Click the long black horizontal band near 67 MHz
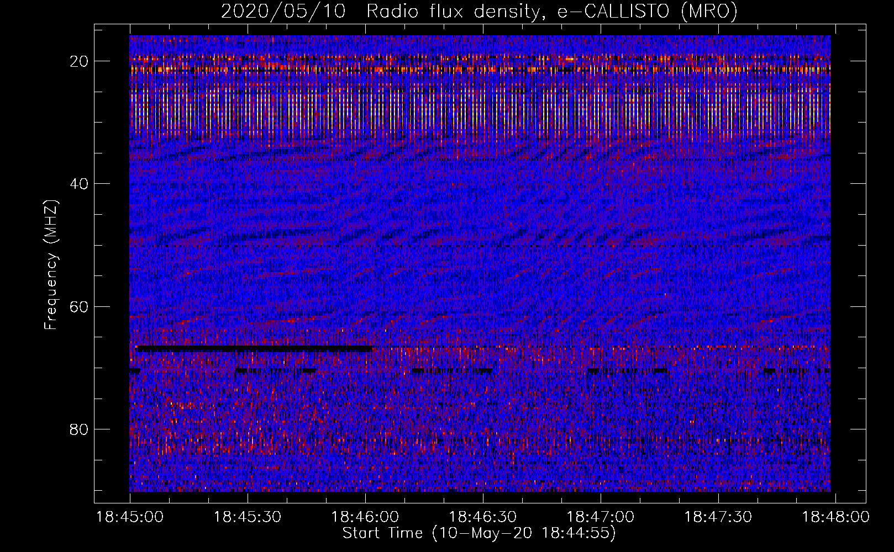 254,349
